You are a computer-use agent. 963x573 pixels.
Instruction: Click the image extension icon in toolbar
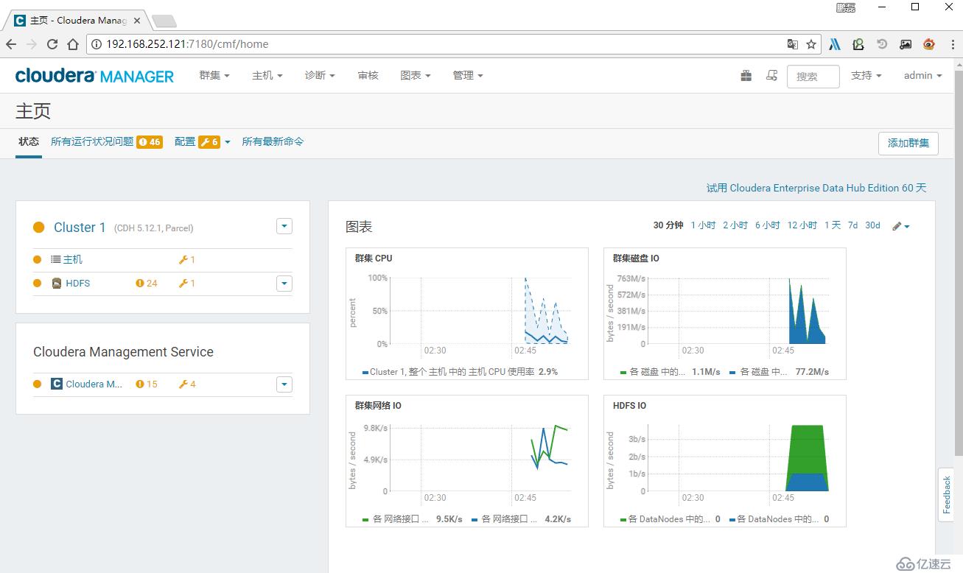(906, 44)
